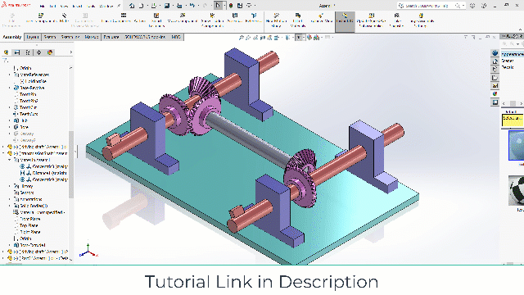Viewport: 524px width, 295px height.
Task: Open the Options gear icon in title toolbar
Action: click(x=249, y=6)
